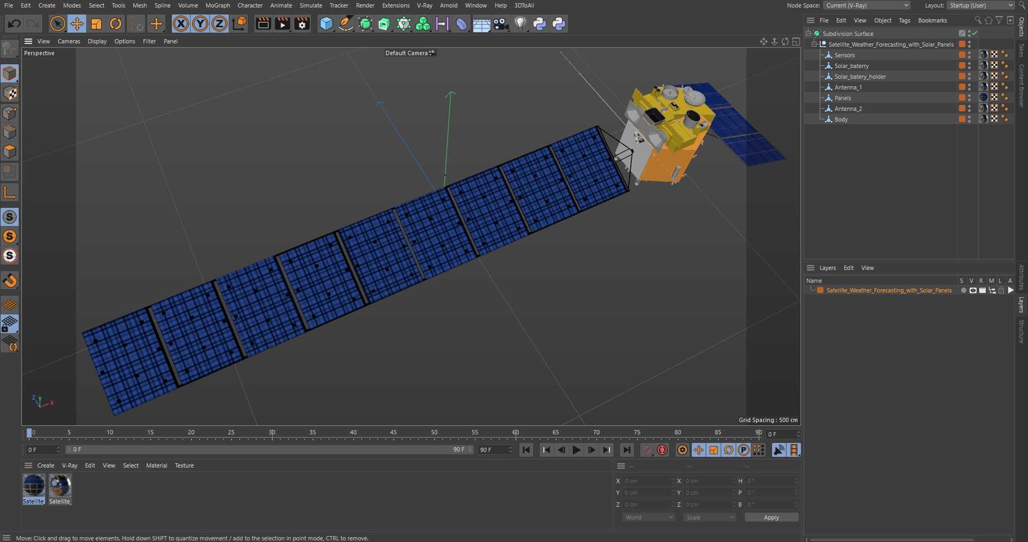Click the Floor/grid environment icon
The height and width of the screenshot is (542, 1028).
point(481,25)
